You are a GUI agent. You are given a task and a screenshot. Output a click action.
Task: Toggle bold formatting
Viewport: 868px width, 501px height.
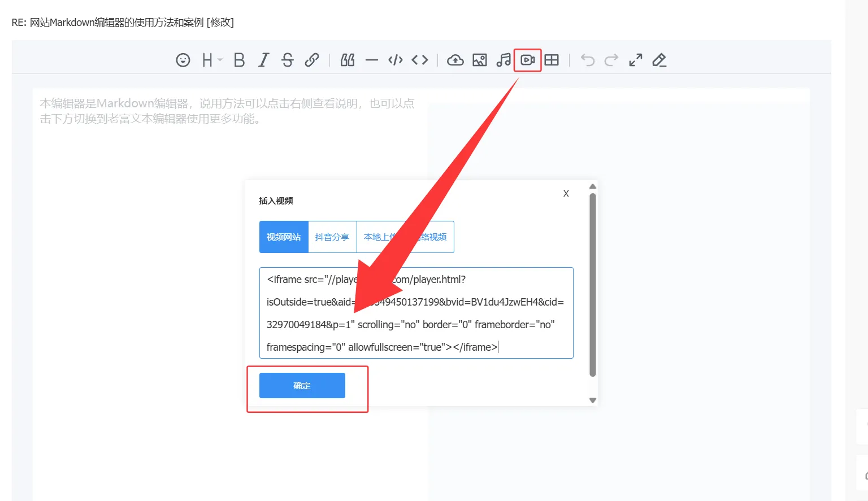point(239,60)
